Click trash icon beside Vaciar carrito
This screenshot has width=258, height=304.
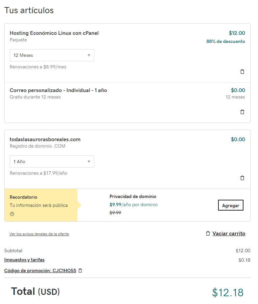(x=208, y=234)
